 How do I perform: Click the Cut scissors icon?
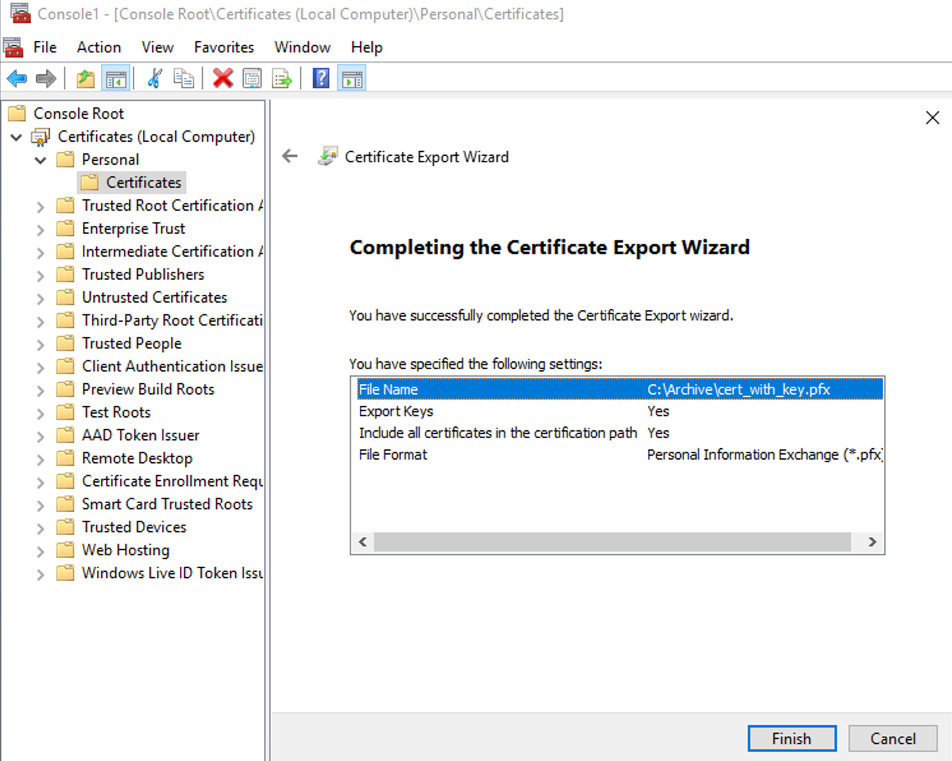(x=154, y=79)
